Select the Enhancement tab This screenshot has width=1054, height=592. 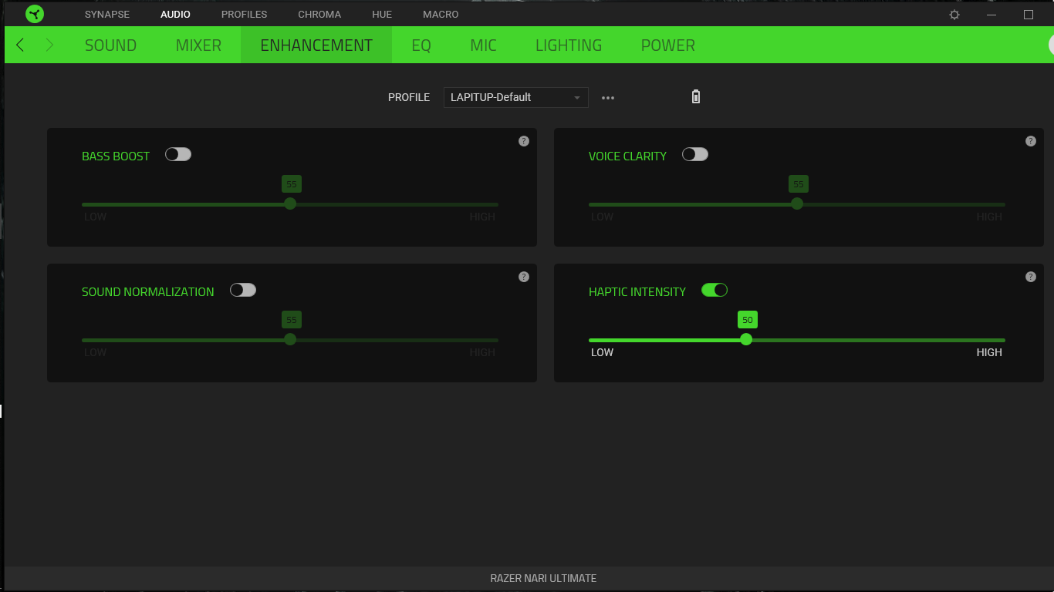(316, 45)
